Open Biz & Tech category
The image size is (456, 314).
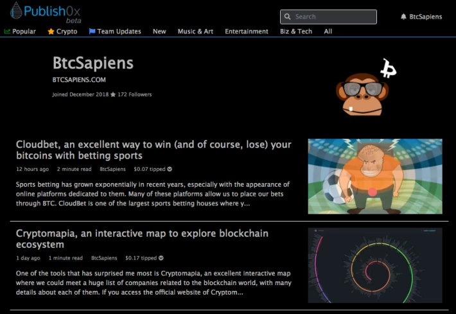click(296, 31)
